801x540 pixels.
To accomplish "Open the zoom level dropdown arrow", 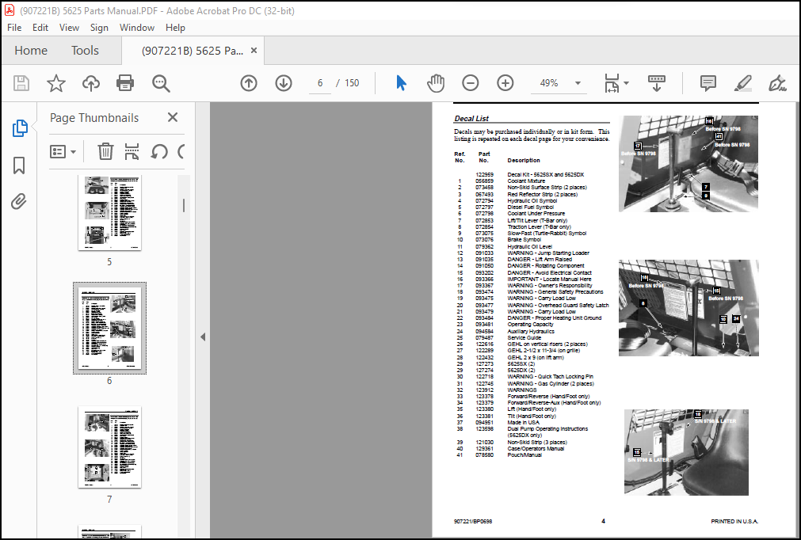I will pyautogui.click(x=578, y=83).
